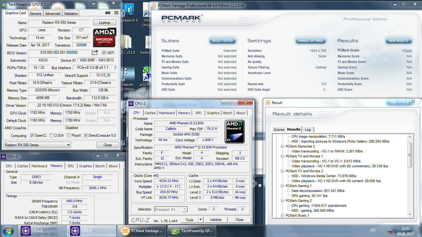Open Mainboard tab in front CPU-Z window

click(167, 113)
